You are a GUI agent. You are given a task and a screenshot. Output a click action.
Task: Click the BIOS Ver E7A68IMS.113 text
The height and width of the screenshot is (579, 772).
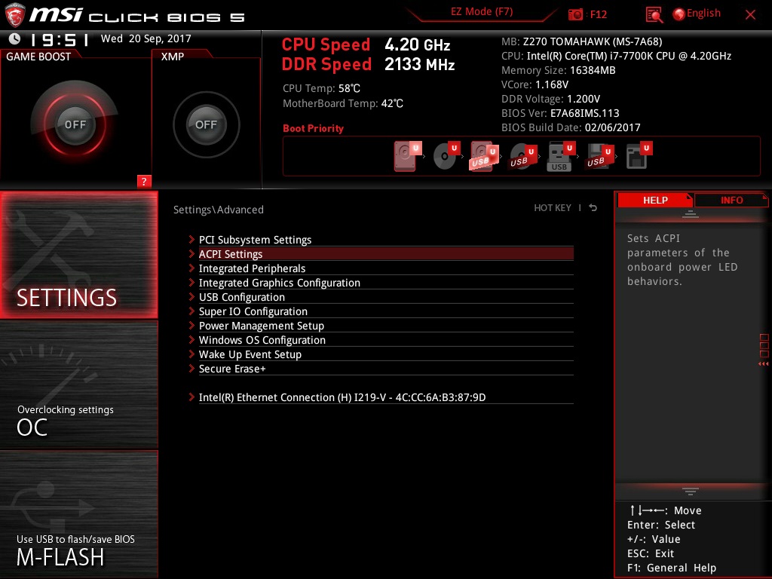point(560,113)
